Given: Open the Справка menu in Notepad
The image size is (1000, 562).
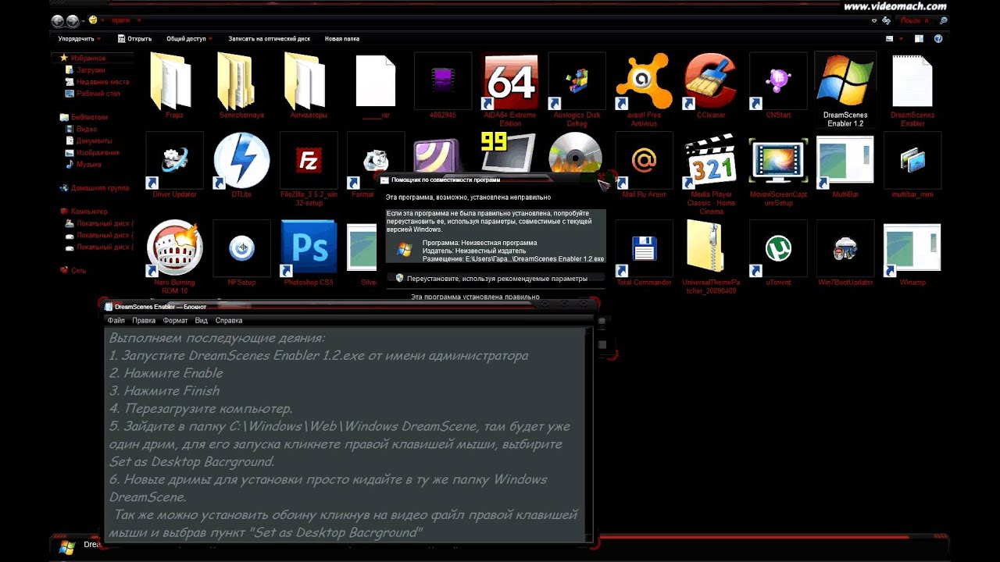Looking at the screenshot, I should (228, 320).
